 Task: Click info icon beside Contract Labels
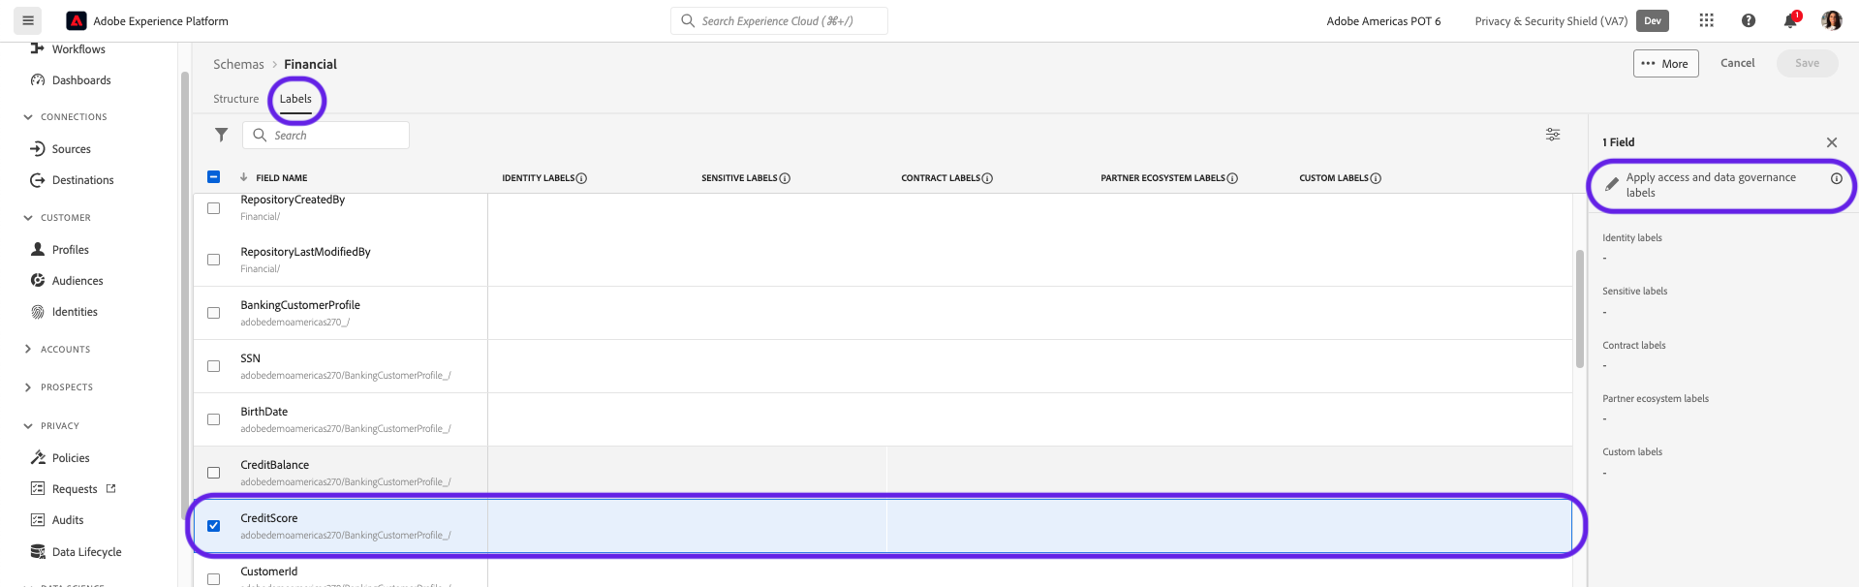pos(987,178)
